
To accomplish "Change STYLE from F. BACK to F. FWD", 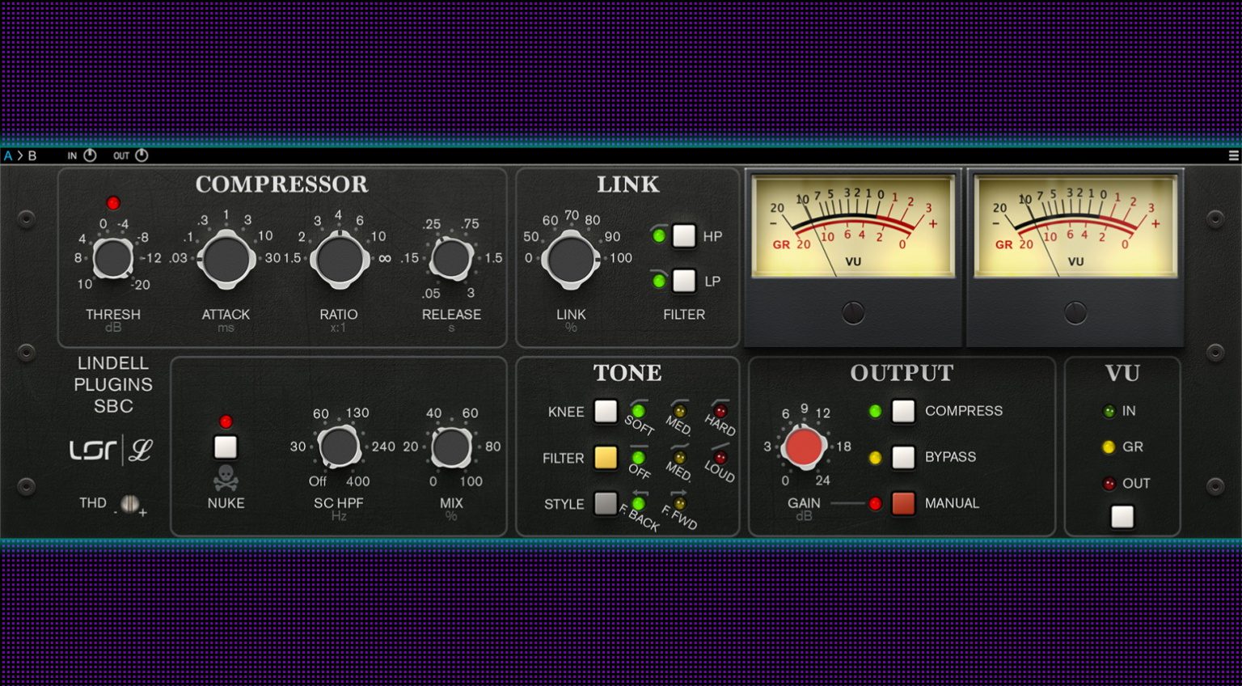I will 605,503.
